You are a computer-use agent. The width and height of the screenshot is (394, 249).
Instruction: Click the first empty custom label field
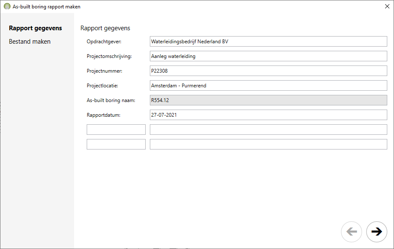click(x=116, y=129)
